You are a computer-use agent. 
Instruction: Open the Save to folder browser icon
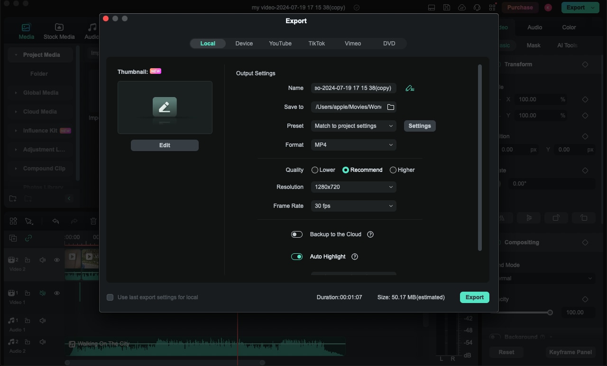click(x=391, y=107)
